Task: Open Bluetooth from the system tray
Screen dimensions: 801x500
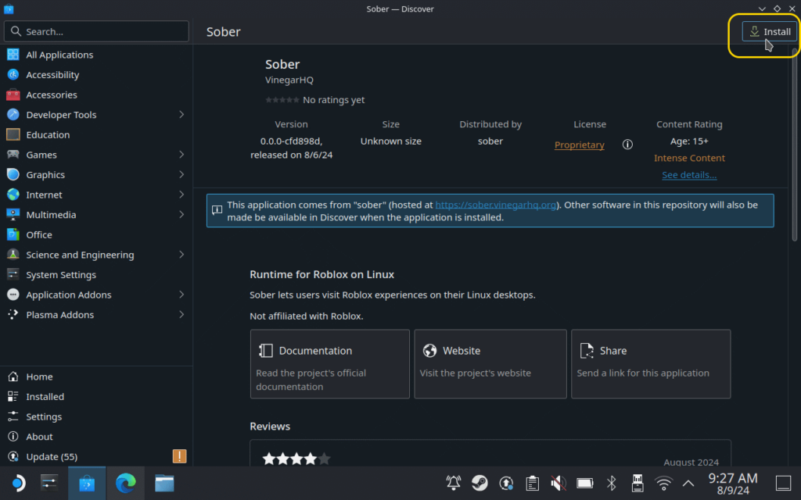Action: (612, 483)
